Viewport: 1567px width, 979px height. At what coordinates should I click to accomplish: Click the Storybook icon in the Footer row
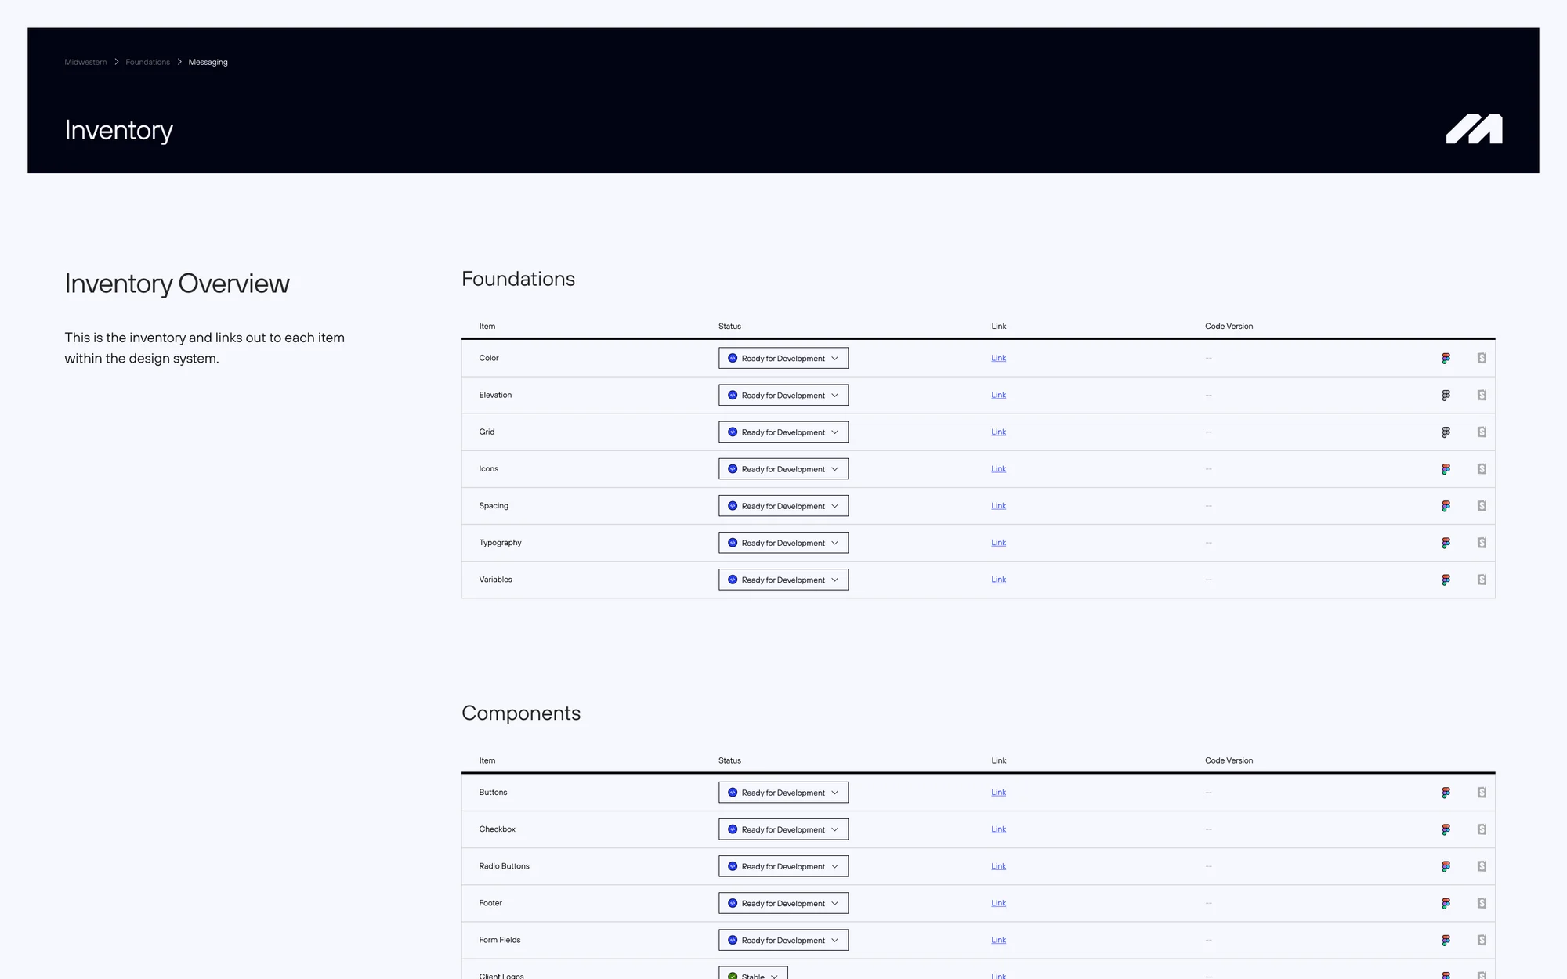[x=1482, y=902]
